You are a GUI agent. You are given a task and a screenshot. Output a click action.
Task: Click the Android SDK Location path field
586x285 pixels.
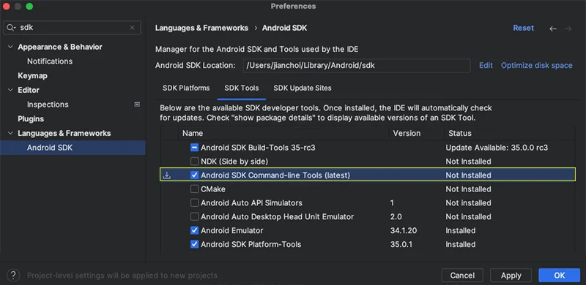point(357,65)
